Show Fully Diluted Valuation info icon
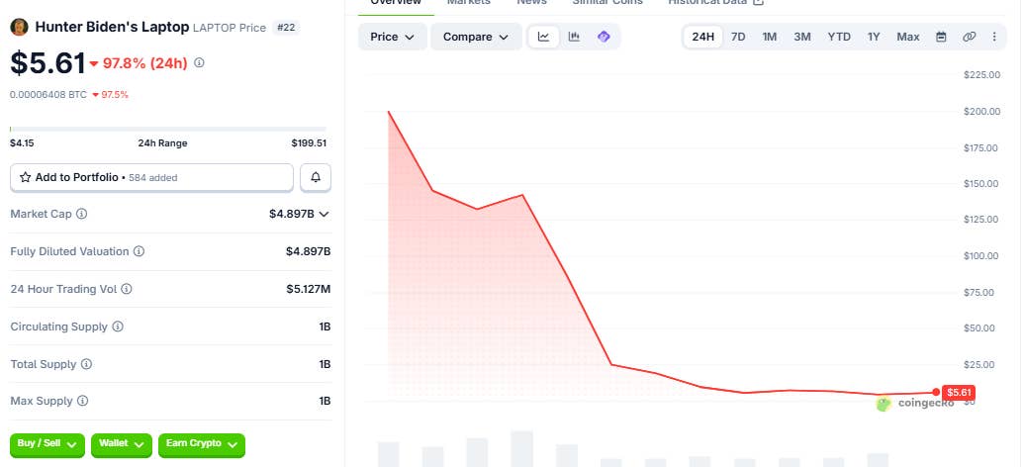1025x467 pixels. click(x=139, y=251)
